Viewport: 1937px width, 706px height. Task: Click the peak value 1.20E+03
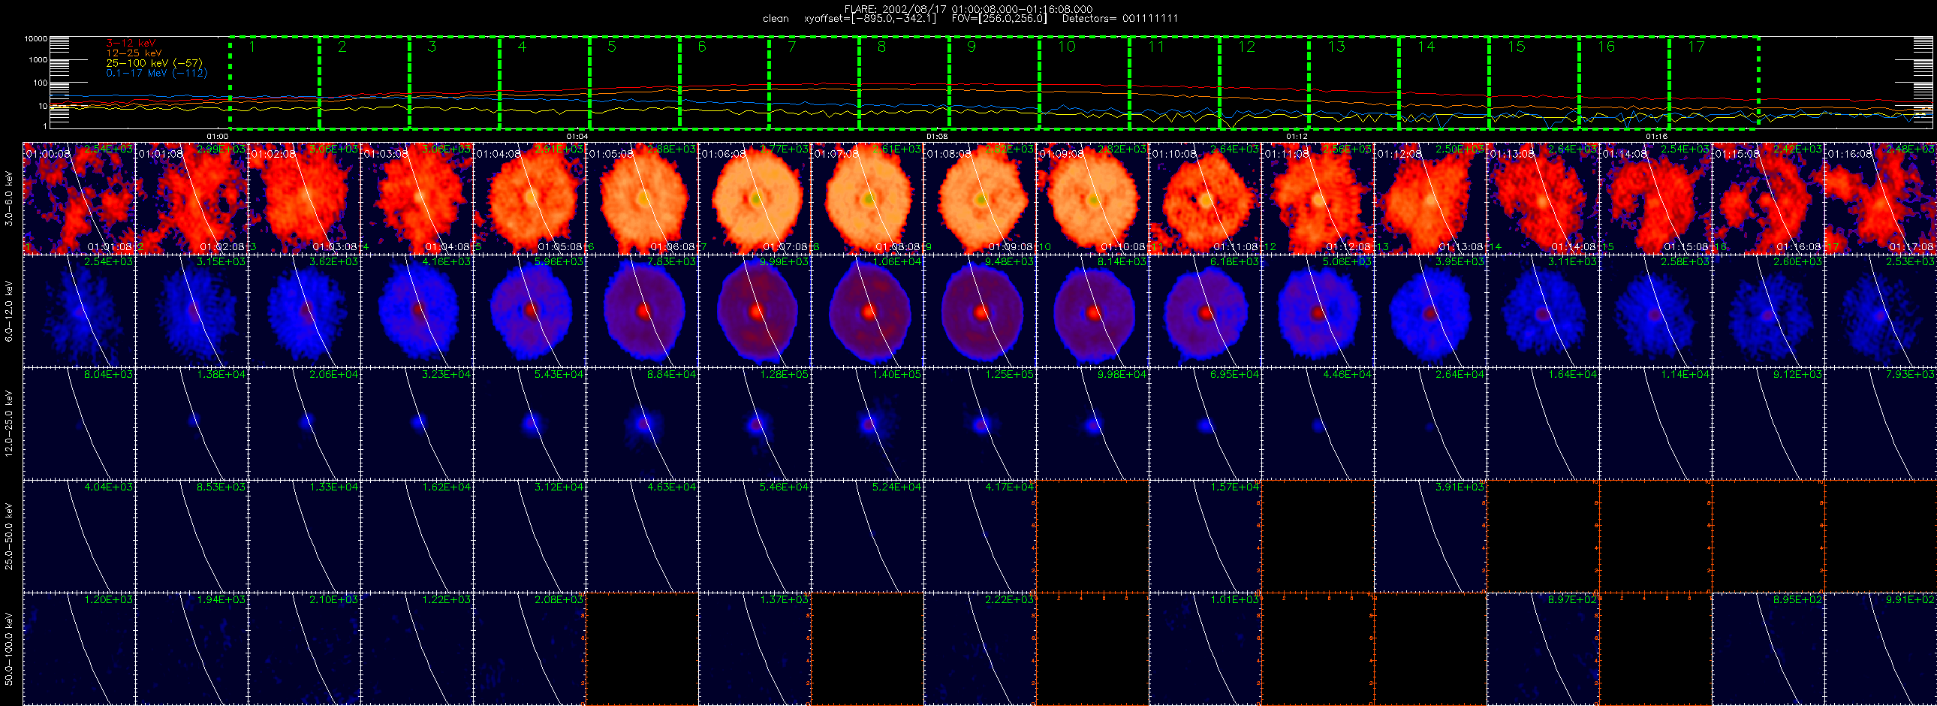coord(109,600)
